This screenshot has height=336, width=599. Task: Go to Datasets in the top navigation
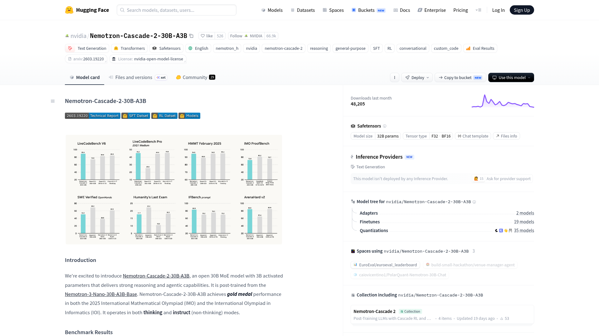[303, 10]
